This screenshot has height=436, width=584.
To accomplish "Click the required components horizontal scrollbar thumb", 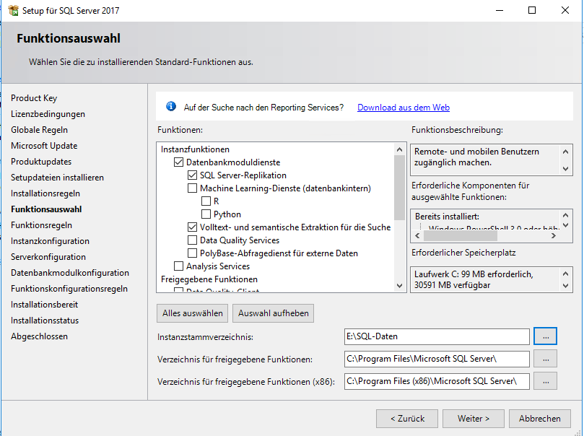I will point(461,236).
